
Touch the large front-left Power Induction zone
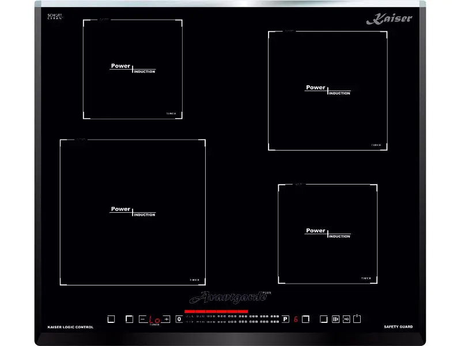click(133, 212)
